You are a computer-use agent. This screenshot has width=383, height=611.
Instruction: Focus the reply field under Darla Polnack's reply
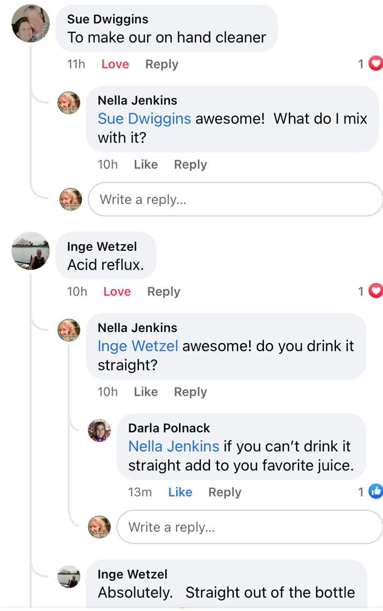[250, 527]
